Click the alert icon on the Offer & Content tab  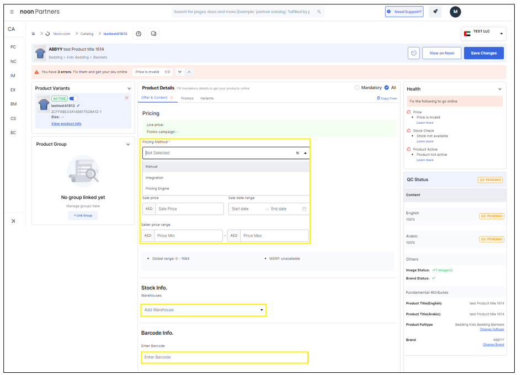point(172,98)
